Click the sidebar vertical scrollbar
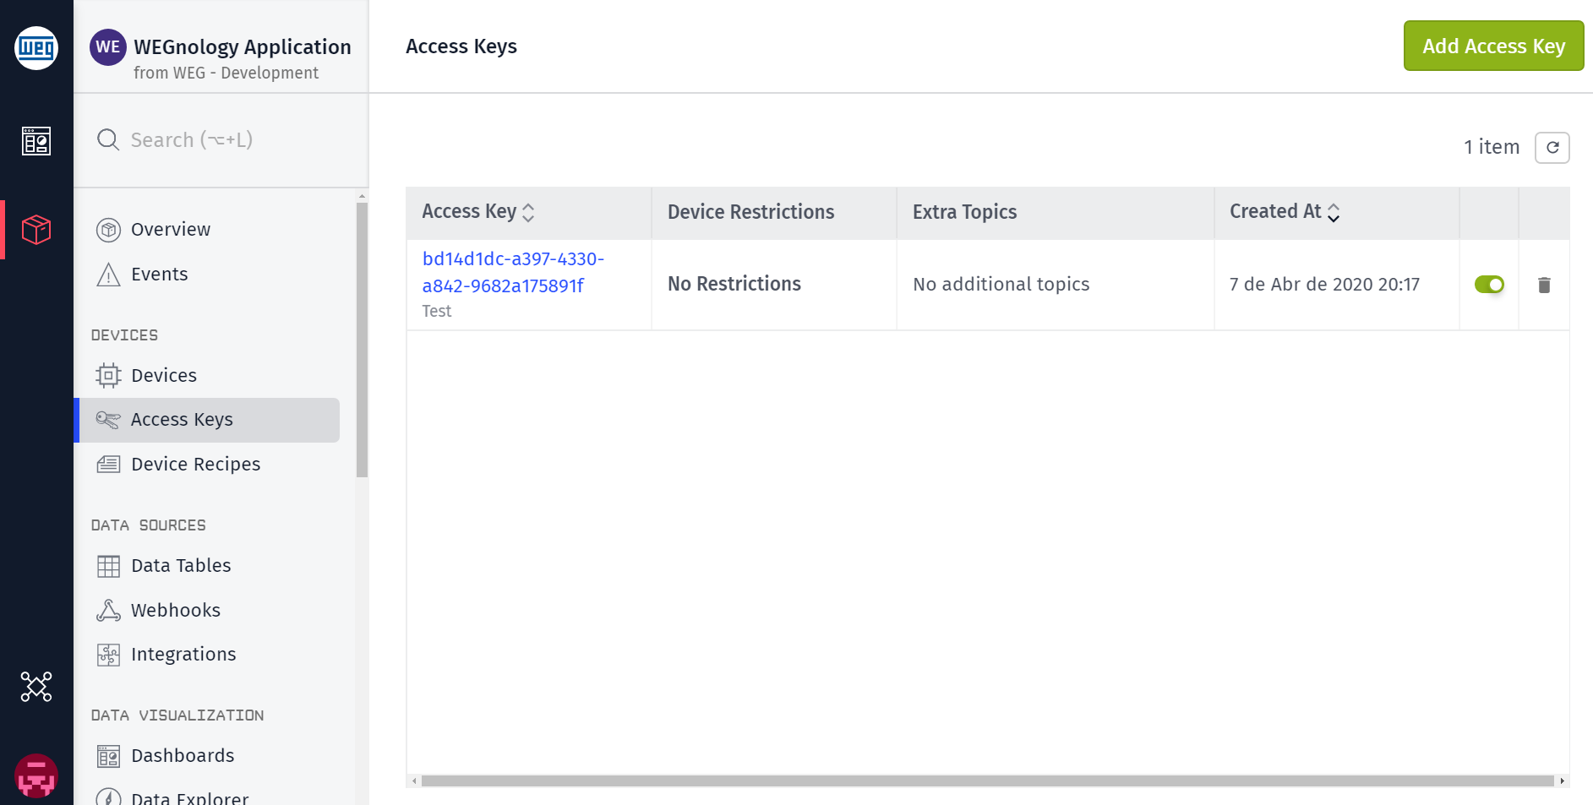The width and height of the screenshot is (1593, 805). coord(362,340)
